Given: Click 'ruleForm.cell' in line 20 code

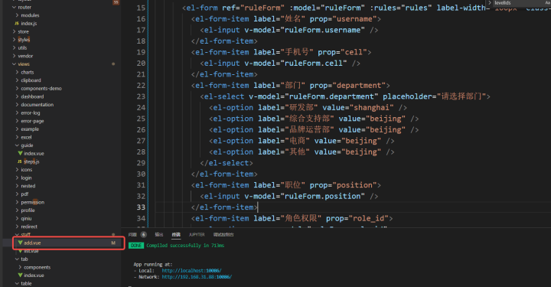Looking at the screenshot, I should click(x=314, y=64).
